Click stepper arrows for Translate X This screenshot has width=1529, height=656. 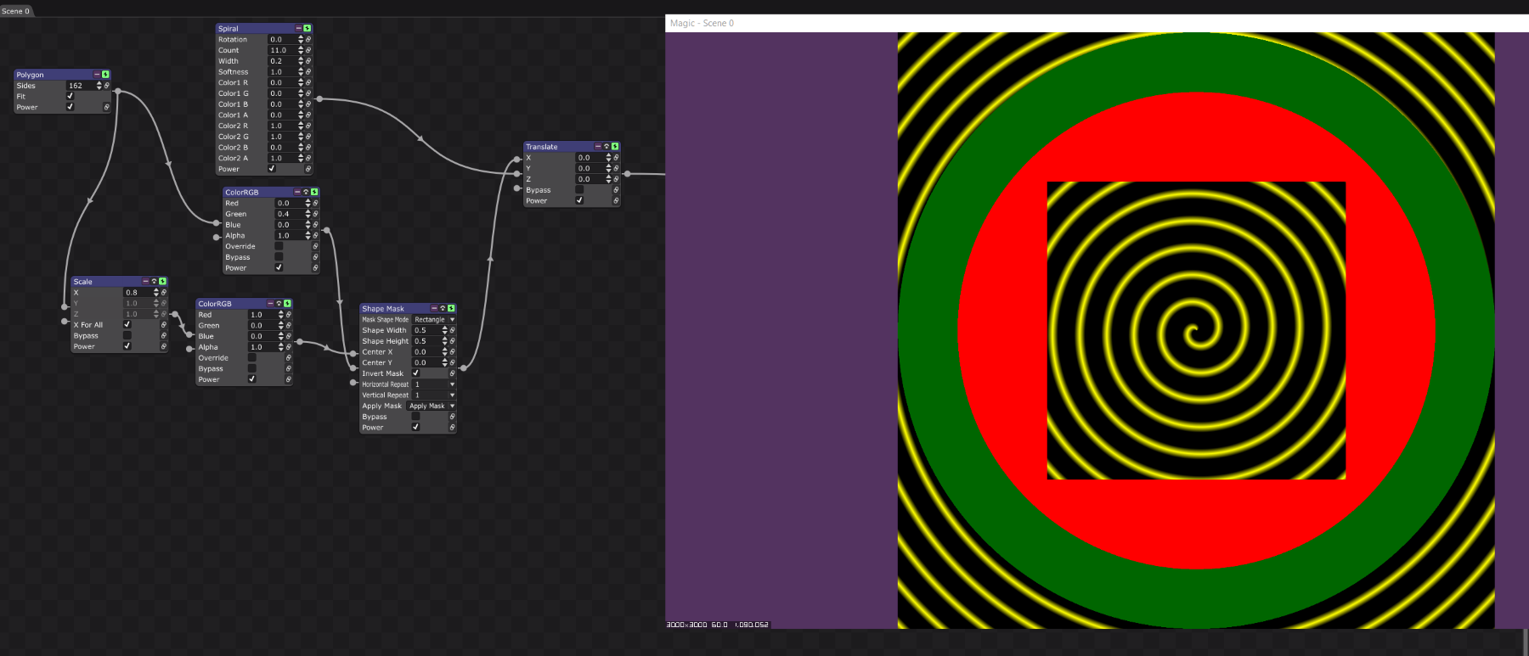coord(608,157)
